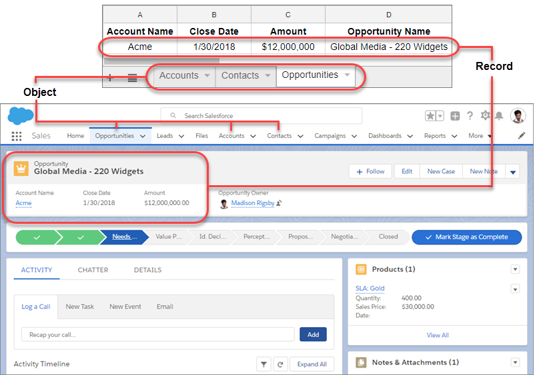
Task: Expand the Campaigns nav dropdown chevron
Action: click(354, 136)
